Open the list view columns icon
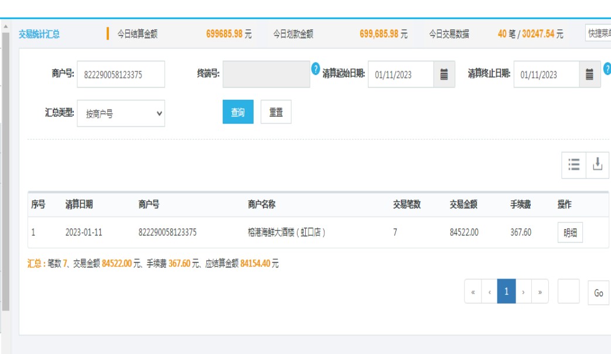611x354 pixels. point(574,165)
